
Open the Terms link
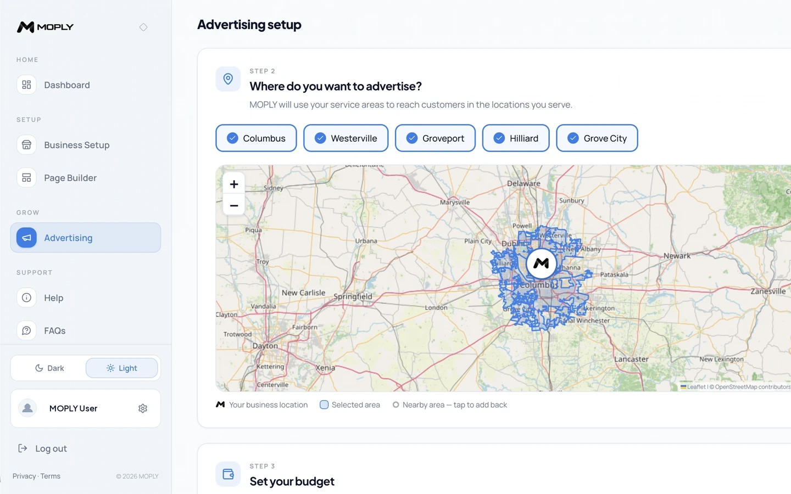coord(51,476)
